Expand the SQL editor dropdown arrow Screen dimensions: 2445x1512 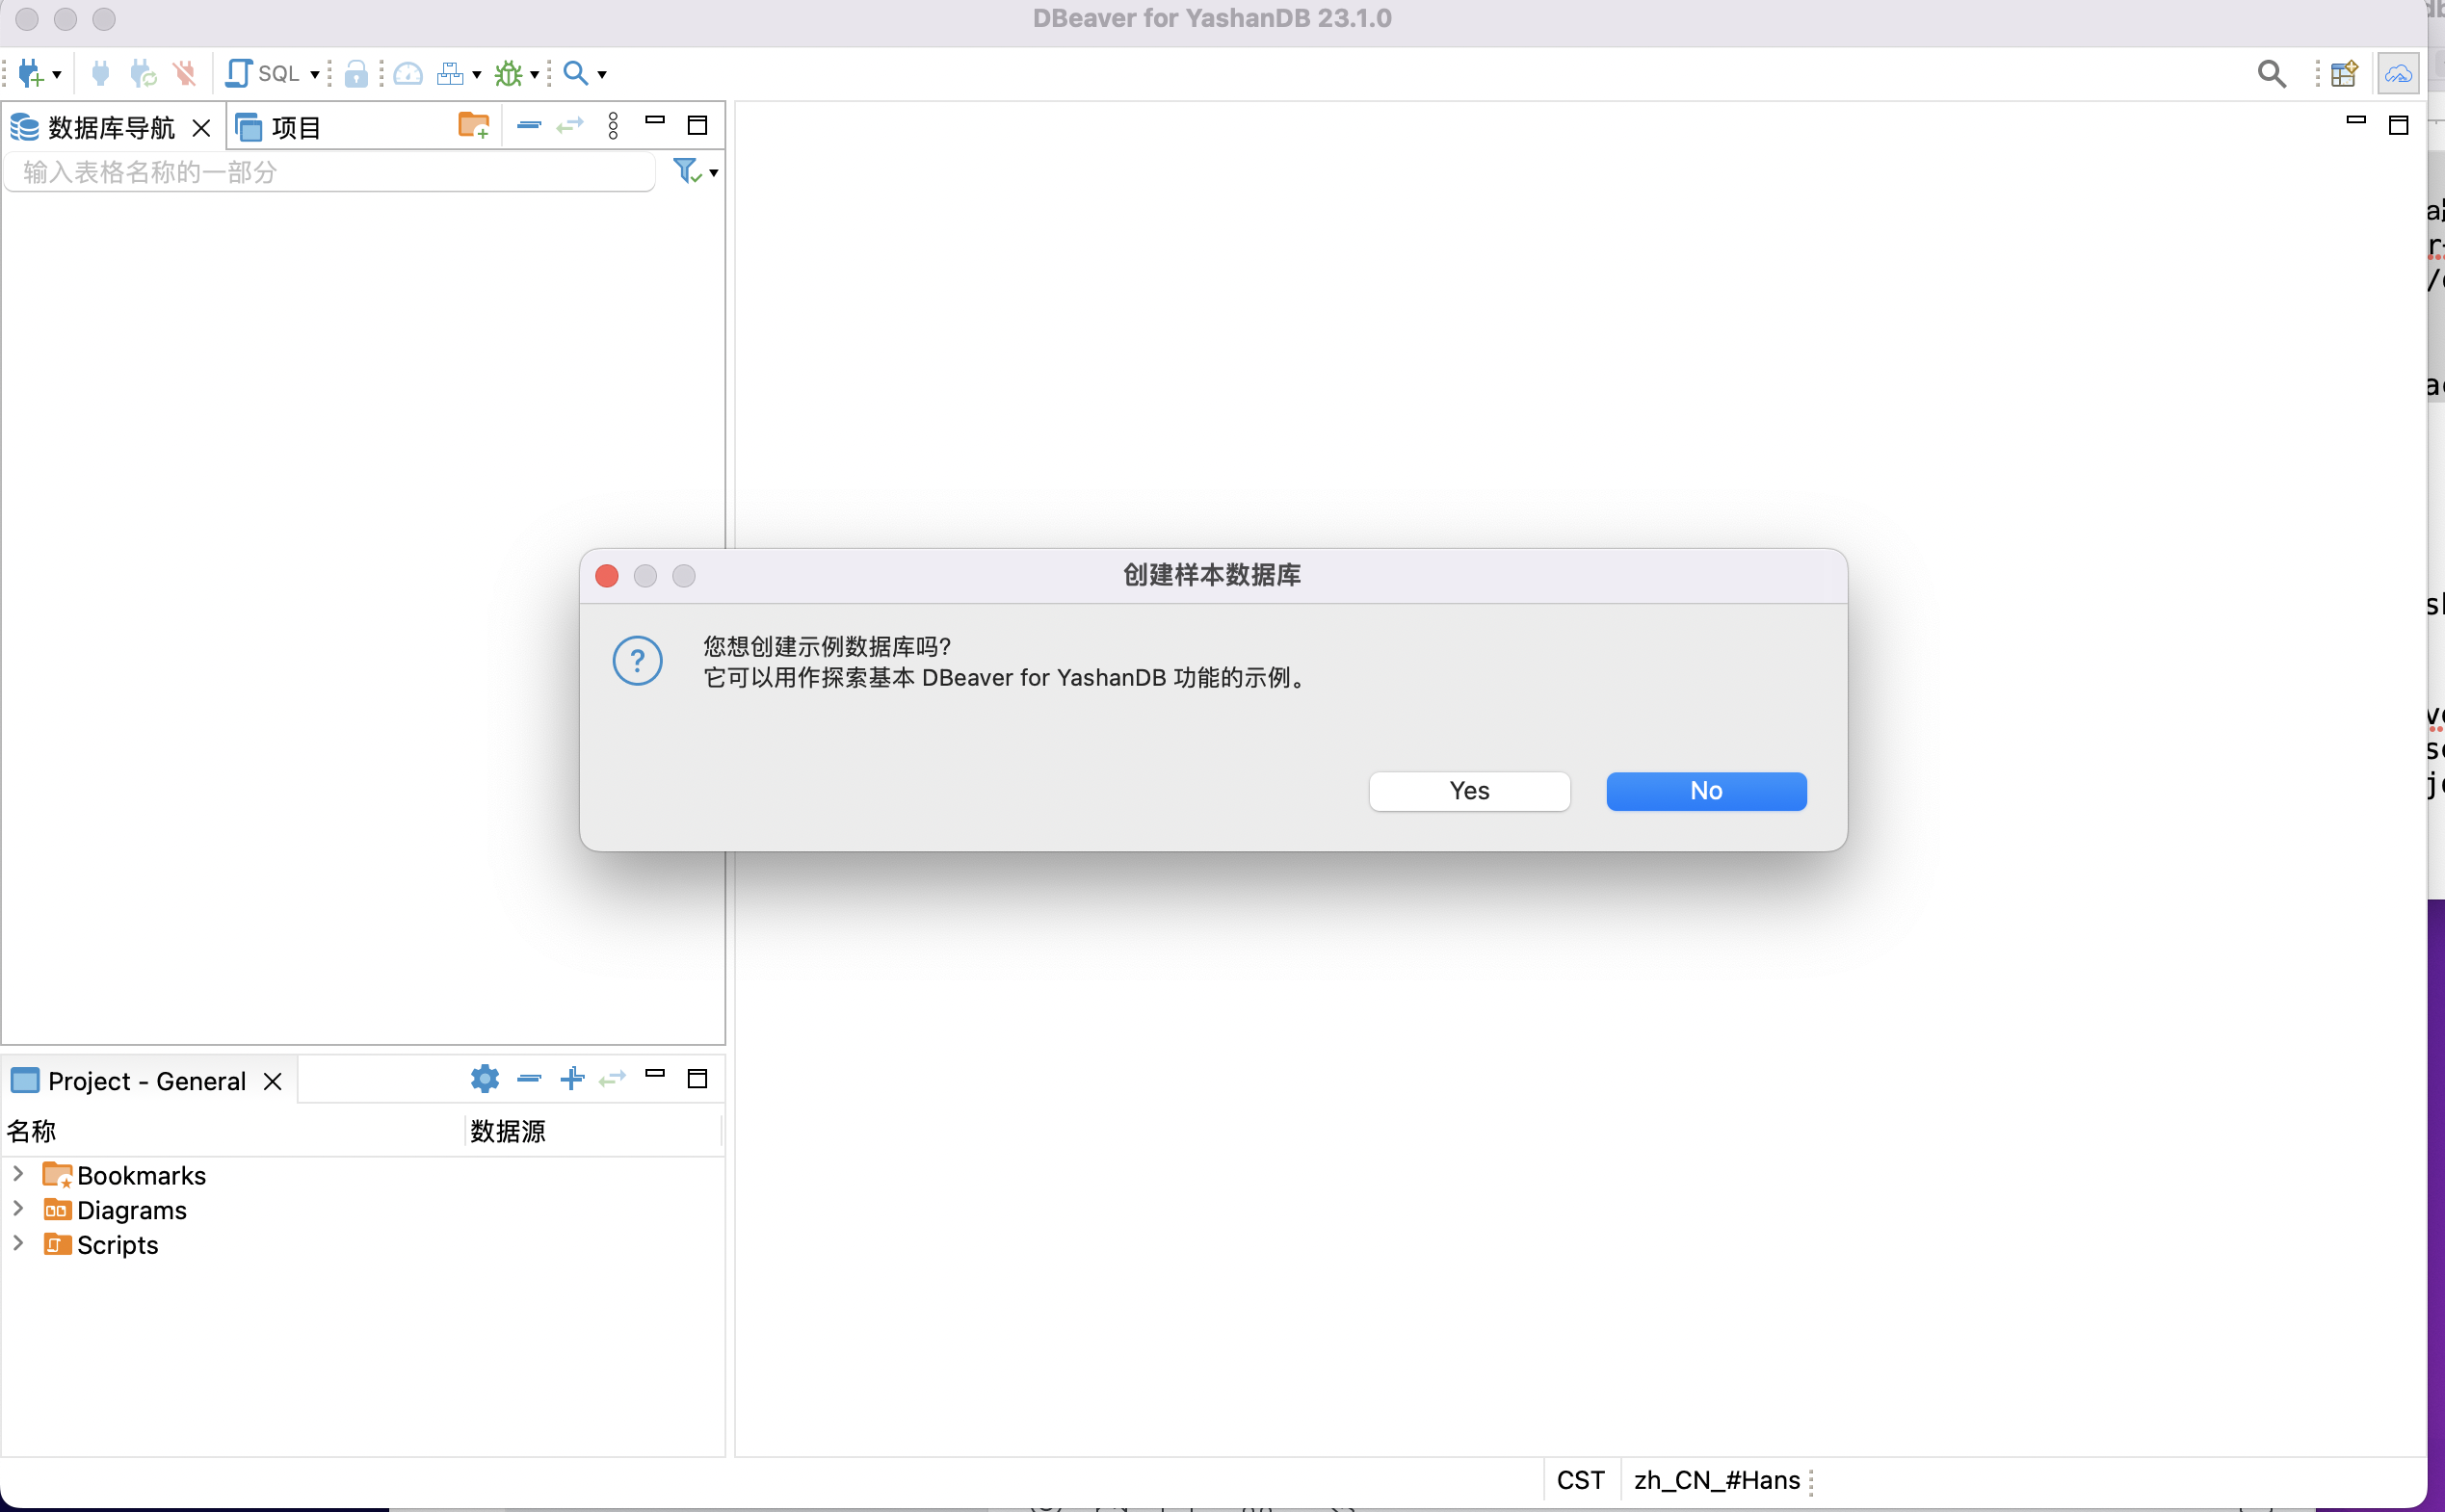(315, 74)
